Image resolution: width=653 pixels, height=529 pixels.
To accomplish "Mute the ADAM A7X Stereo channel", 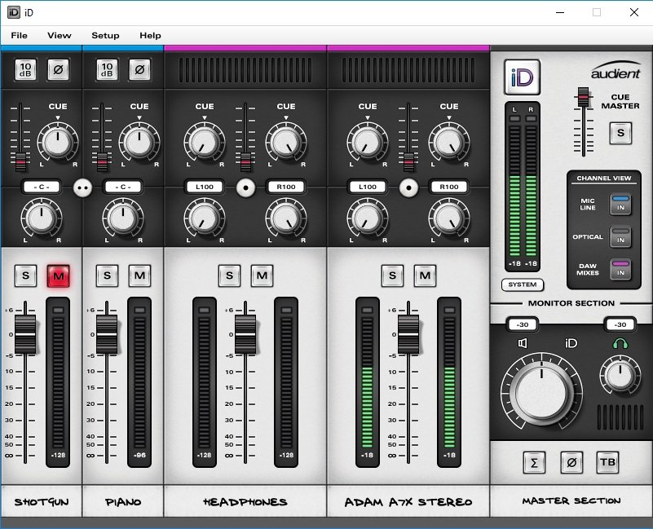I will pyautogui.click(x=425, y=276).
